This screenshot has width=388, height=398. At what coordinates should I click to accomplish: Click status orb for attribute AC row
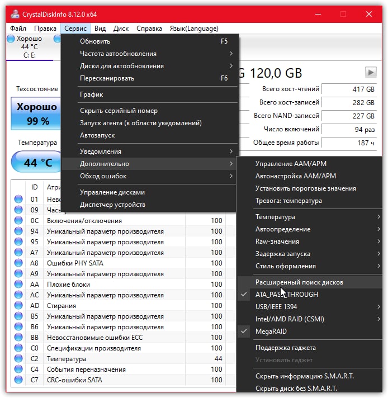pyautogui.click(x=18, y=295)
